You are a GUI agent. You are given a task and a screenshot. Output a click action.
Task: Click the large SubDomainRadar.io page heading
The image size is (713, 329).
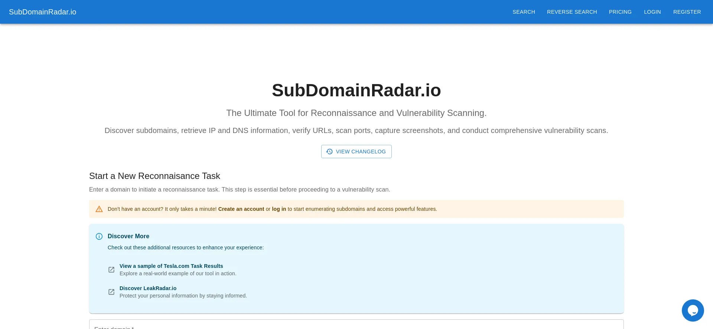(x=356, y=90)
